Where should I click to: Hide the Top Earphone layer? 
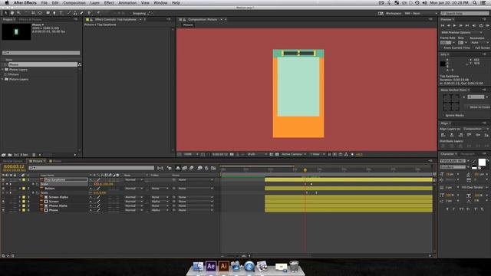pos(3,180)
